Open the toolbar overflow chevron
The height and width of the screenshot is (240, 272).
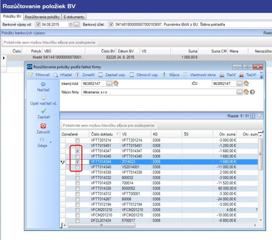pos(261,75)
